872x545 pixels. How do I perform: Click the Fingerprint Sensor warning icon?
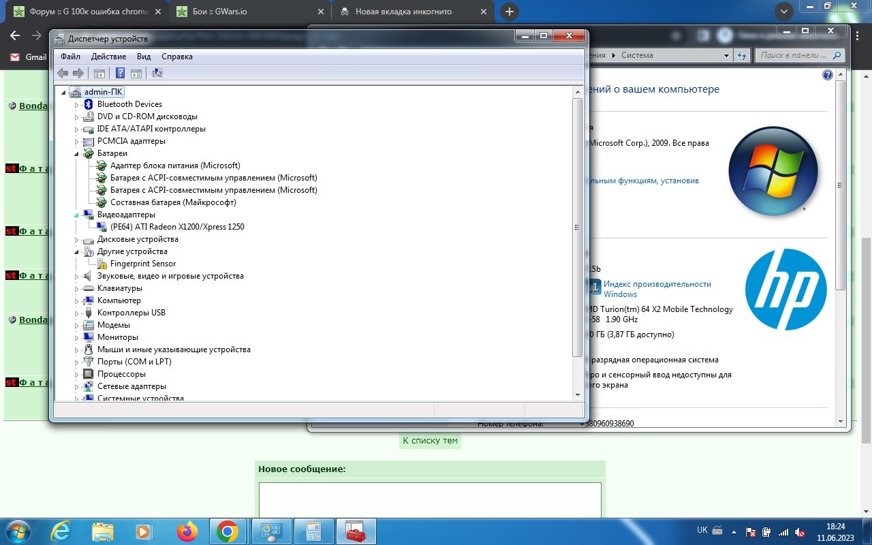tap(102, 264)
